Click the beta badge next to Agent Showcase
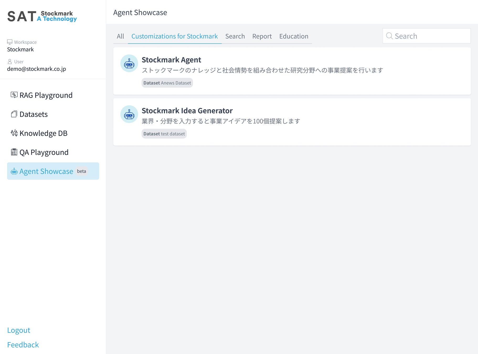The width and height of the screenshot is (478, 354). click(82, 171)
